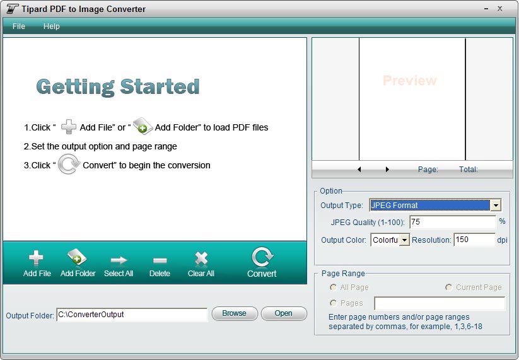Minimize the Tipard converter window
Viewport: 519px width, 360px height.
(x=486, y=9)
